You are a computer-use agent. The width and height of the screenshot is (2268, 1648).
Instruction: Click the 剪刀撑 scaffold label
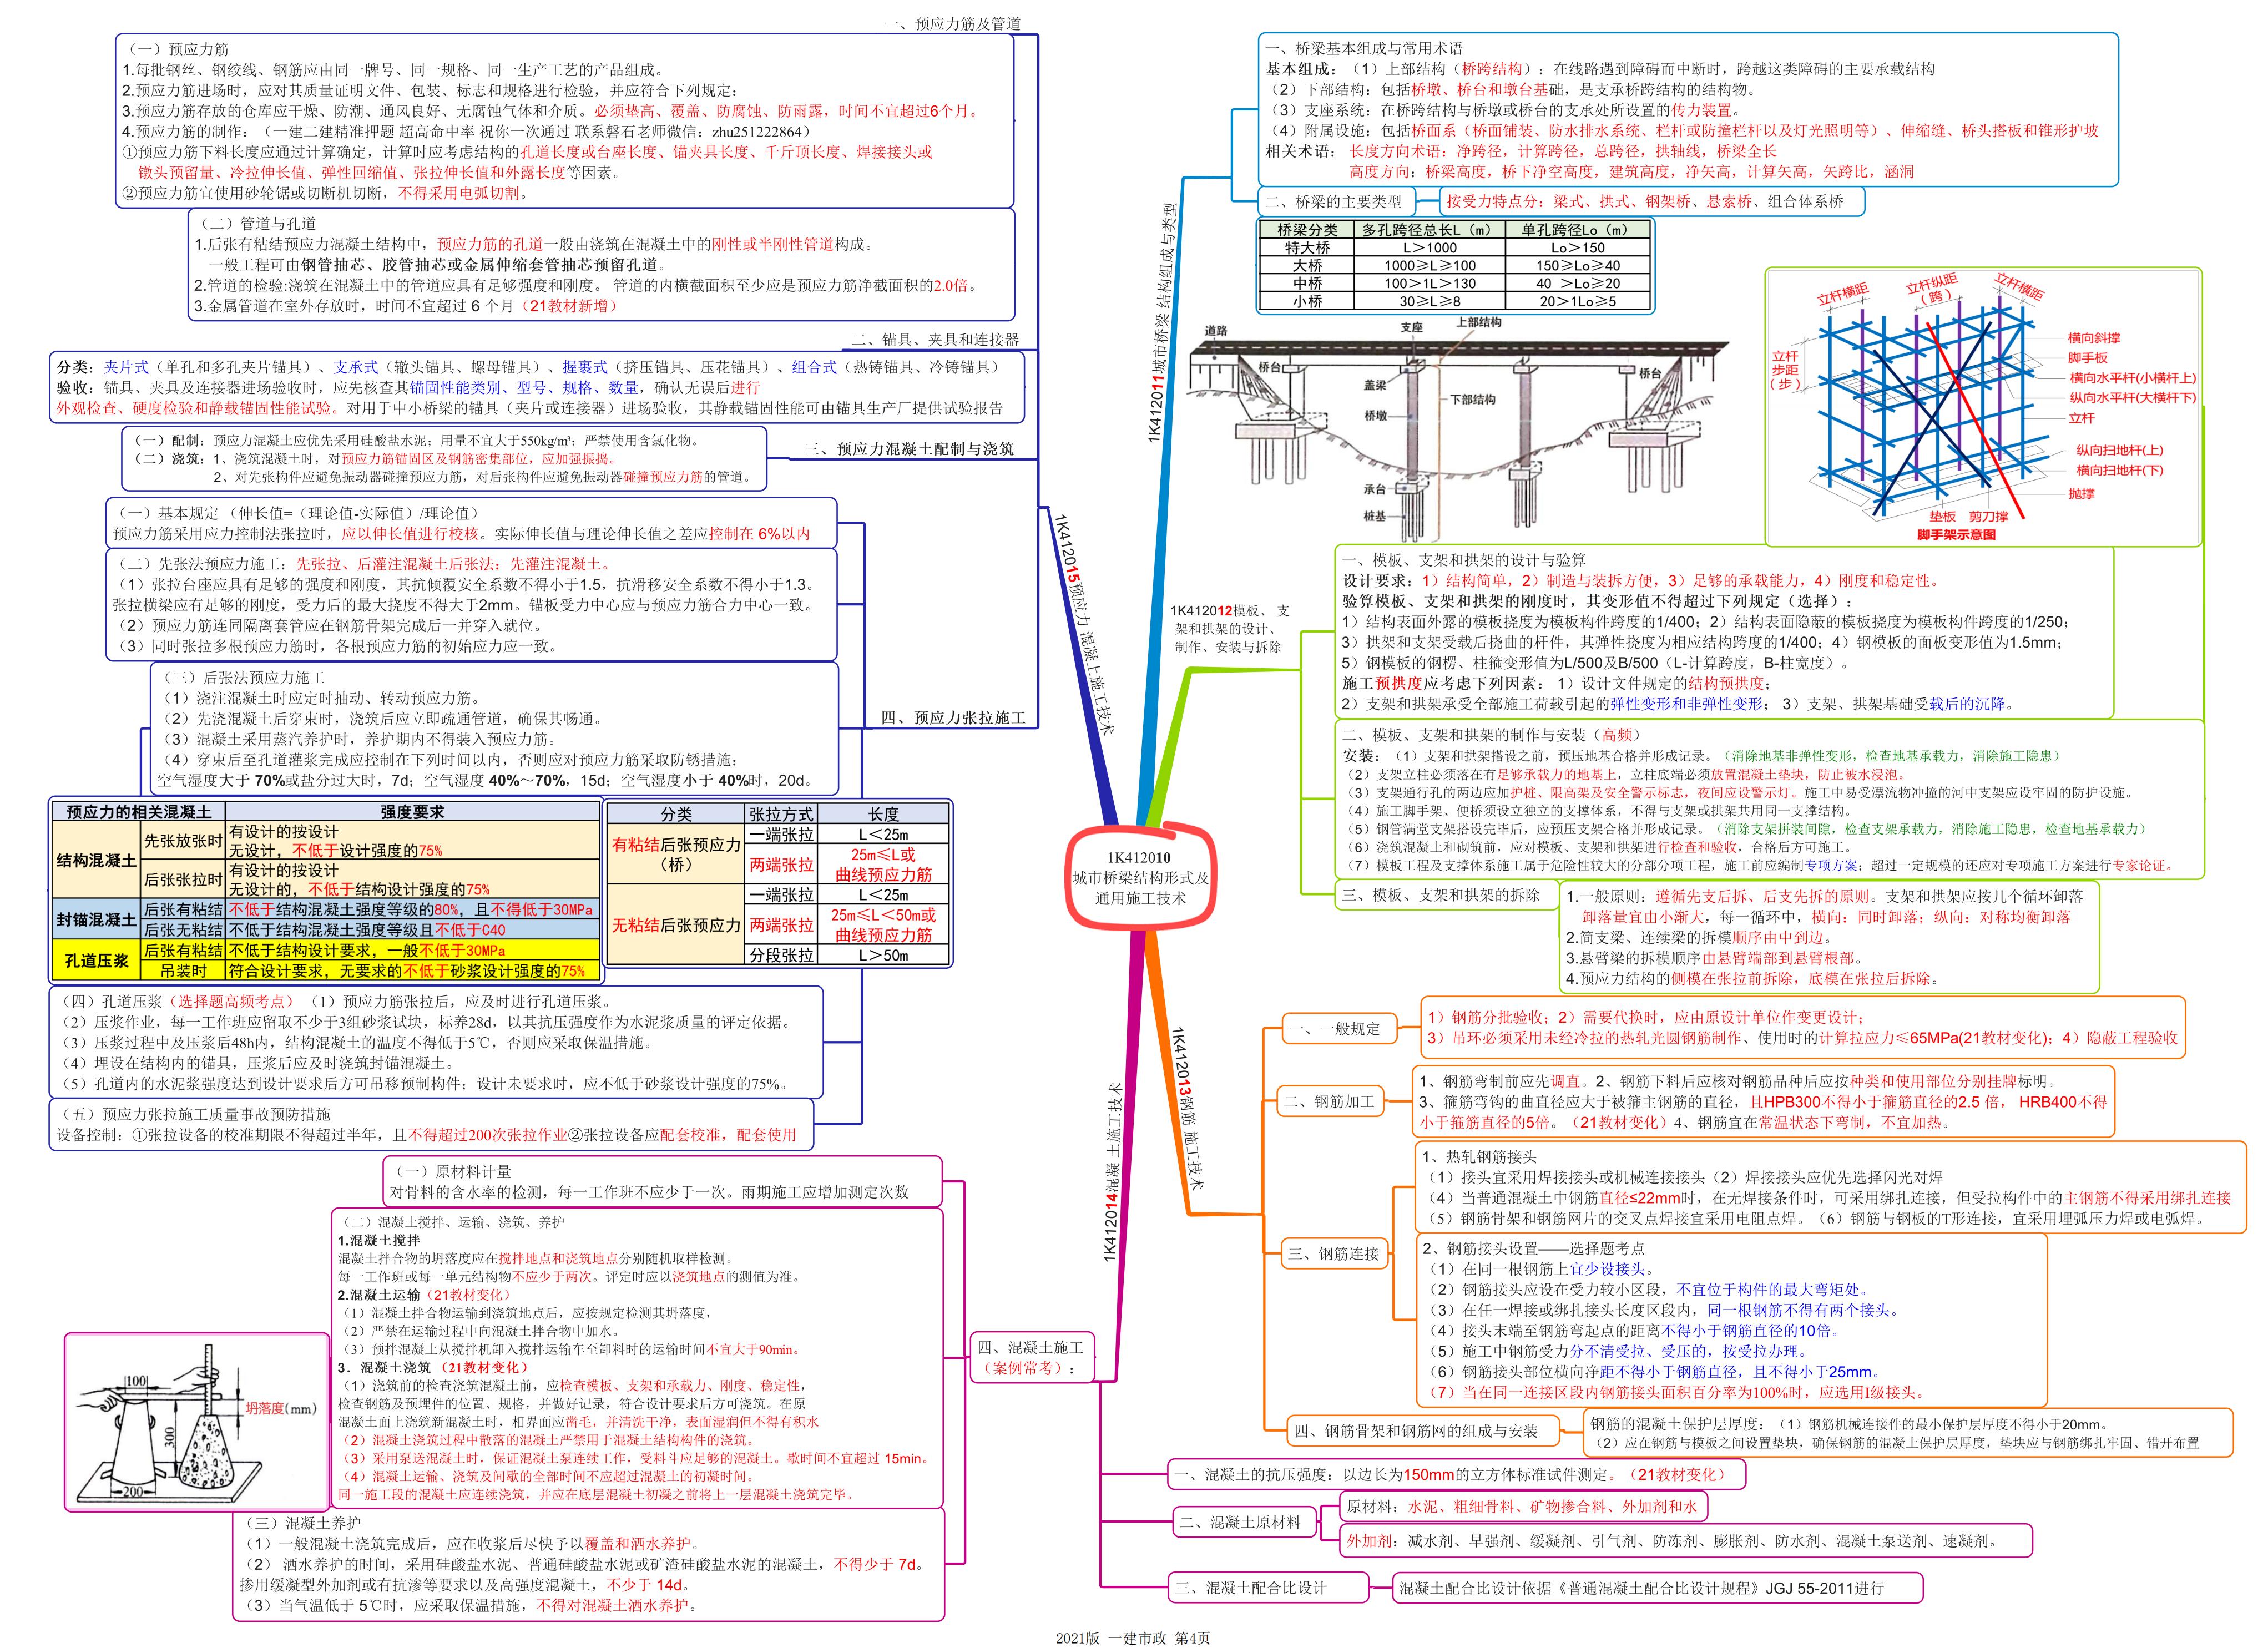[x=1989, y=517]
